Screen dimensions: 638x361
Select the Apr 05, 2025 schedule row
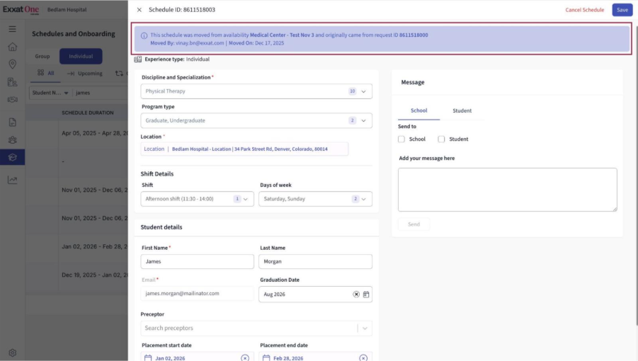(x=76, y=133)
